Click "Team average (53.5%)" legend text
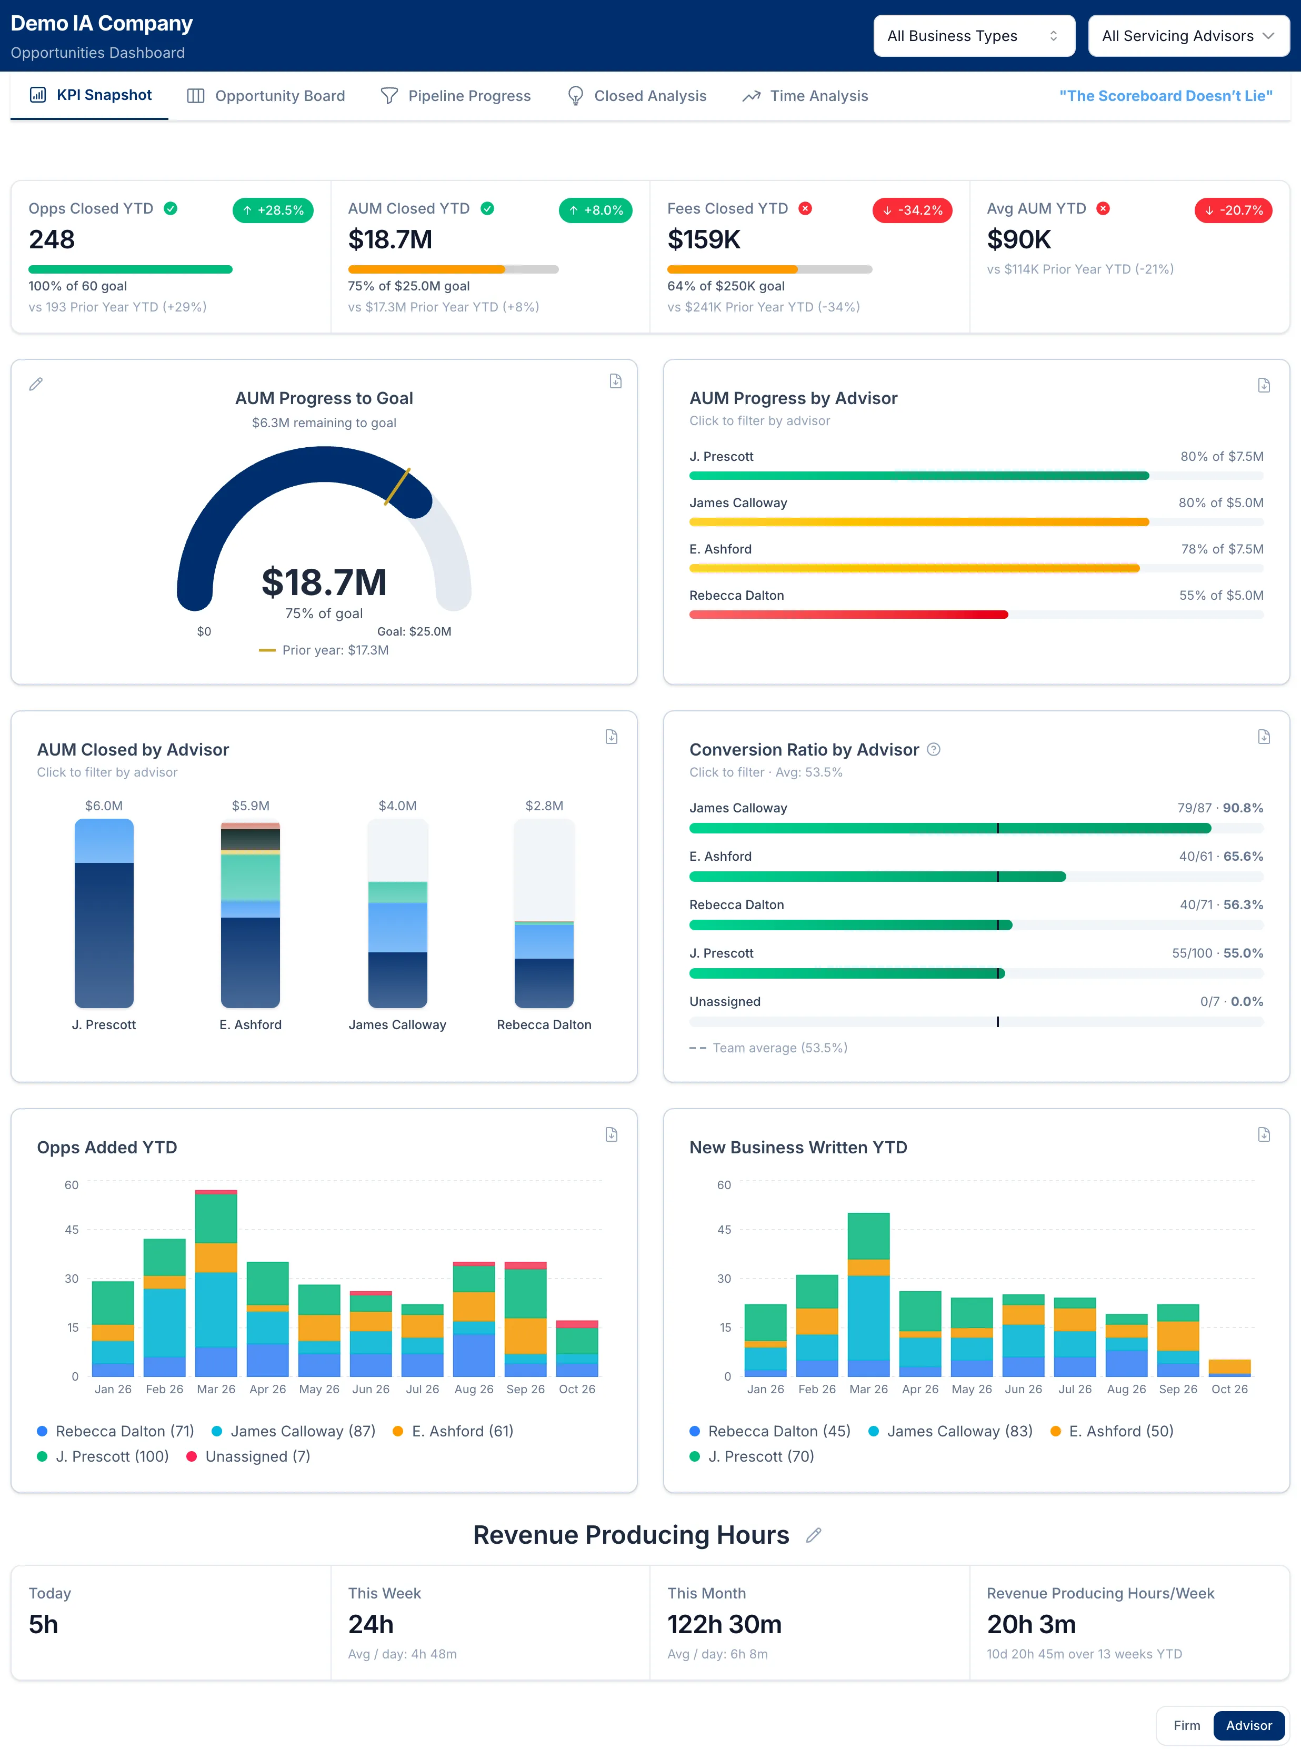This screenshot has width=1301, height=1750. click(x=779, y=1048)
